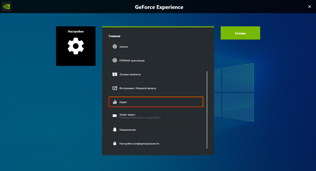Click the settings list scrollbar
The height and width of the screenshot is (171, 316).
click(207, 109)
